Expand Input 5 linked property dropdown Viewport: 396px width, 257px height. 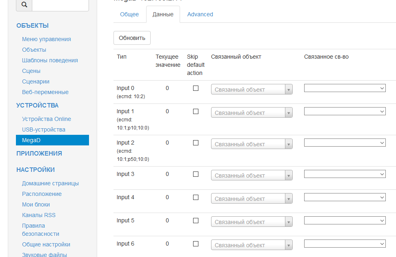[345, 220]
